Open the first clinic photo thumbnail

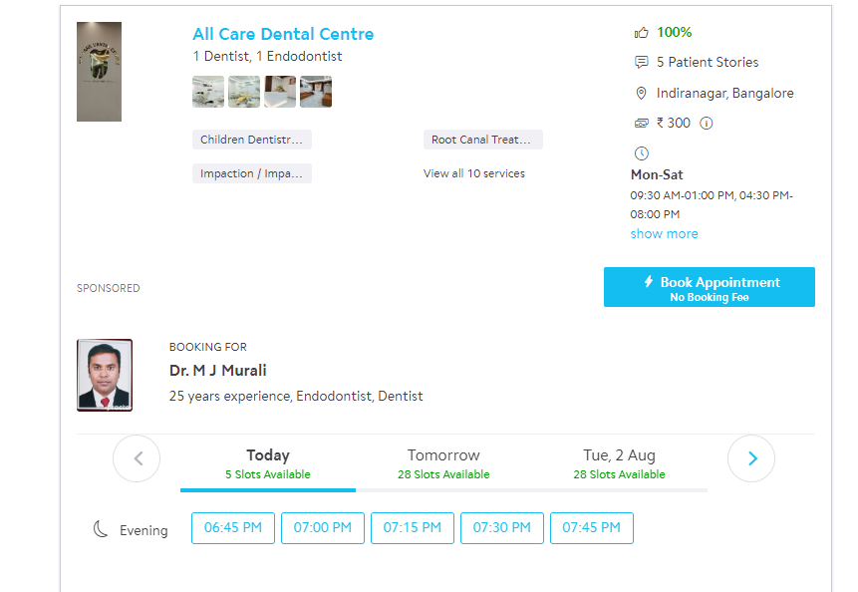coord(208,92)
